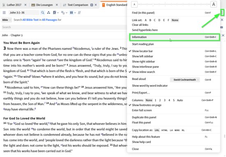The height and width of the screenshot is (157, 226).
Task: Click the John breadcrumb in locator bar
Action: (5, 35)
